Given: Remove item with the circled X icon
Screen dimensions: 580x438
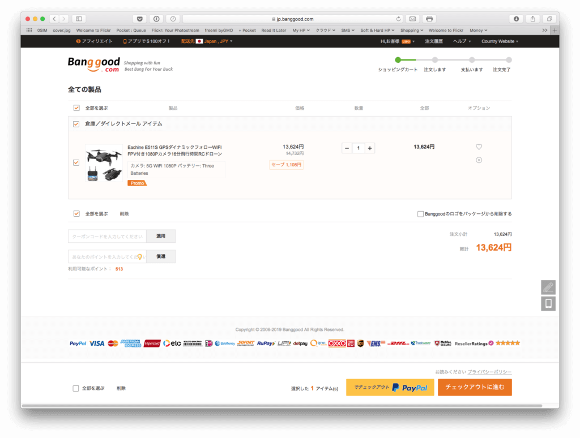Looking at the screenshot, I should 479,160.
